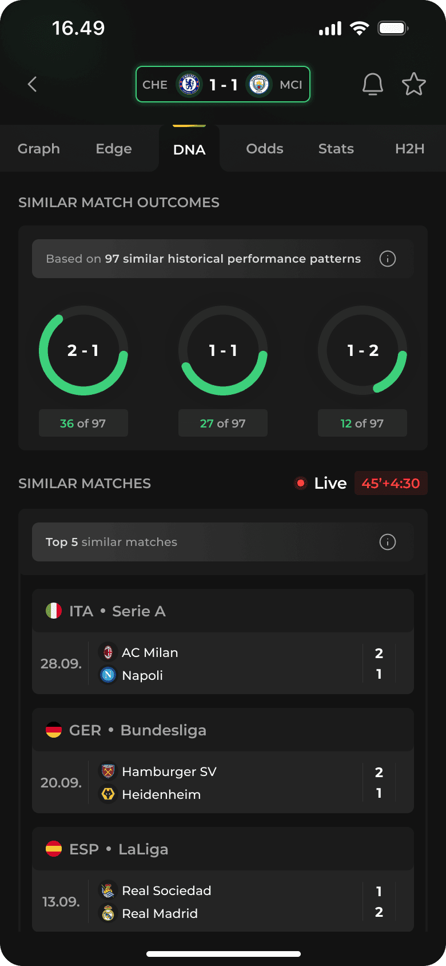Click the Real Sociedad club crest
The height and width of the screenshot is (966, 446).
tap(108, 890)
